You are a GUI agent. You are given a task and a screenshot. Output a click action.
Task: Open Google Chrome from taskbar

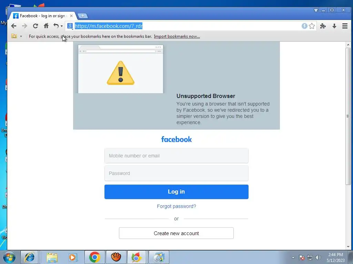95,257
